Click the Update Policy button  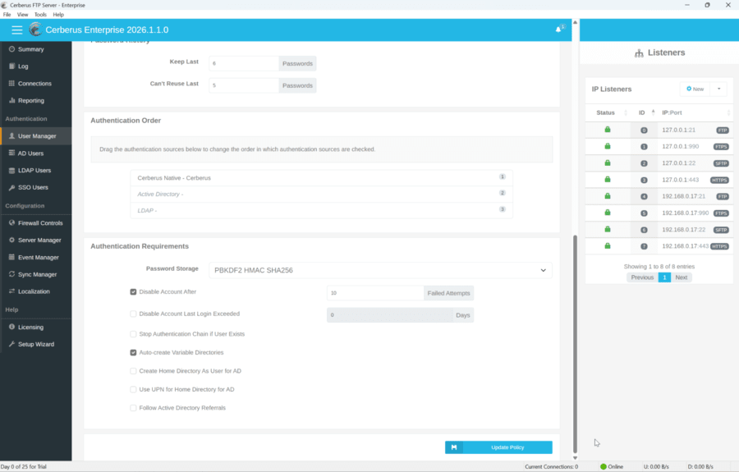498,447
